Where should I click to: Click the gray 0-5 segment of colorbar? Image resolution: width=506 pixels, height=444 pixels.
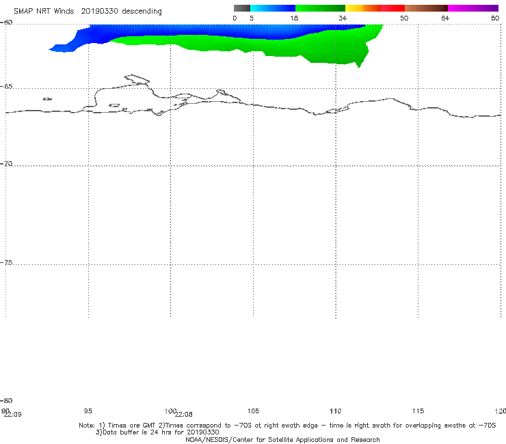[x=242, y=8]
